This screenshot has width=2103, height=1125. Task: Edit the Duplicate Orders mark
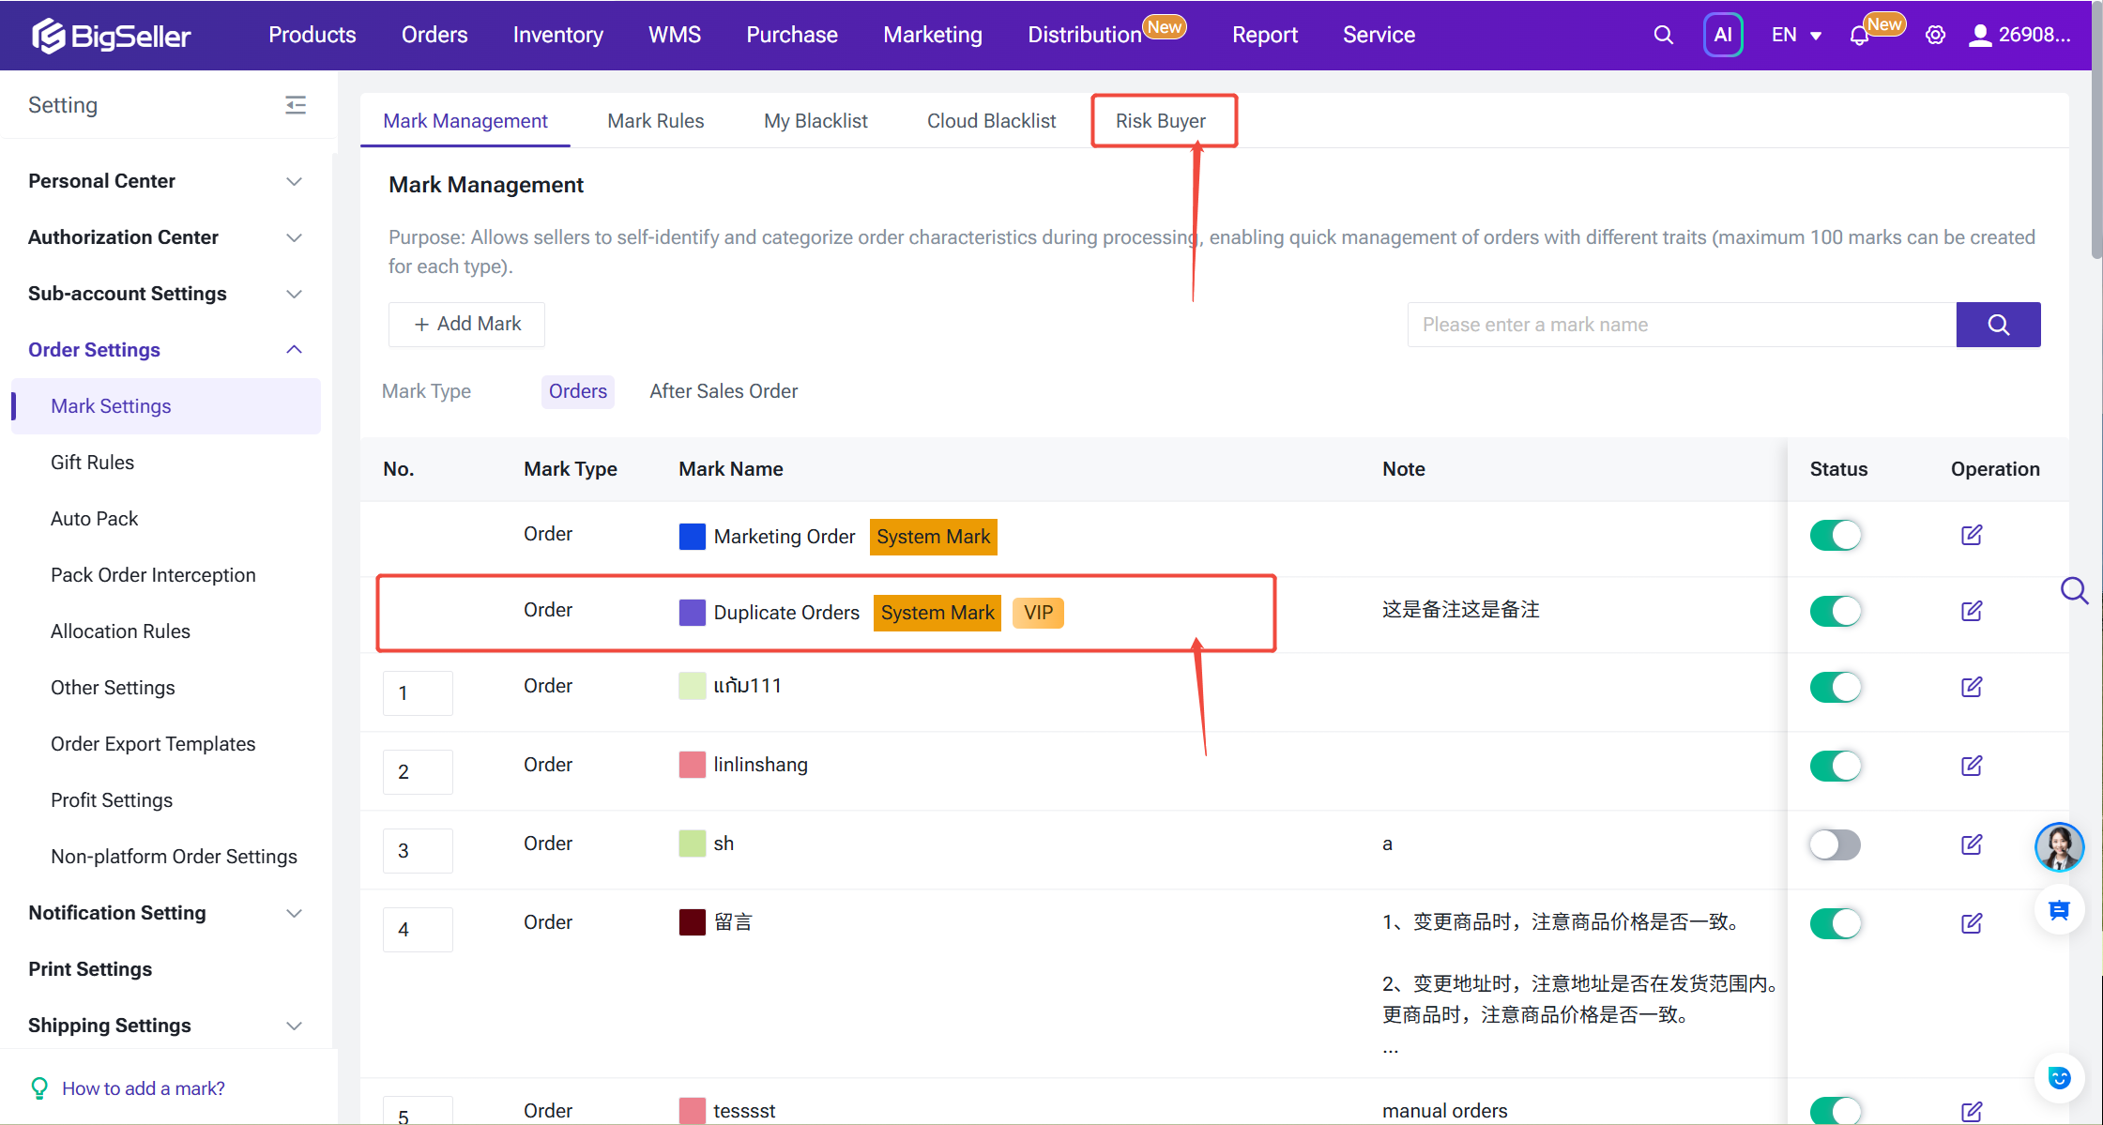(x=1972, y=611)
